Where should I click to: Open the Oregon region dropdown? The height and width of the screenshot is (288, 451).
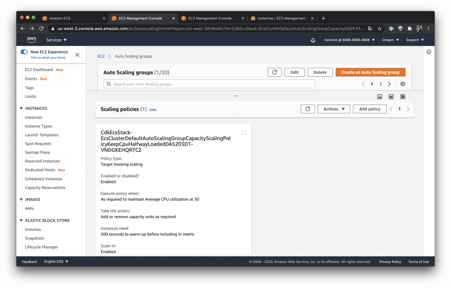click(390, 40)
